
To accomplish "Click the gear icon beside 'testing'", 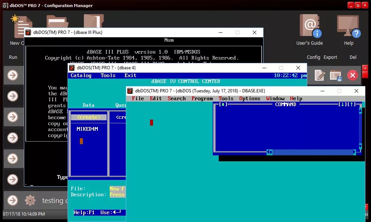I will pos(30,200).
